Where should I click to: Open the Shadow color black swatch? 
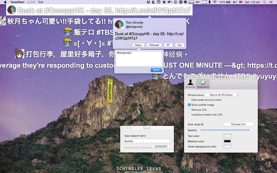pyautogui.click(x=227, y=141)
